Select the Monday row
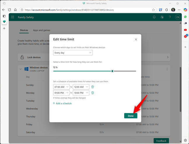 94,93
